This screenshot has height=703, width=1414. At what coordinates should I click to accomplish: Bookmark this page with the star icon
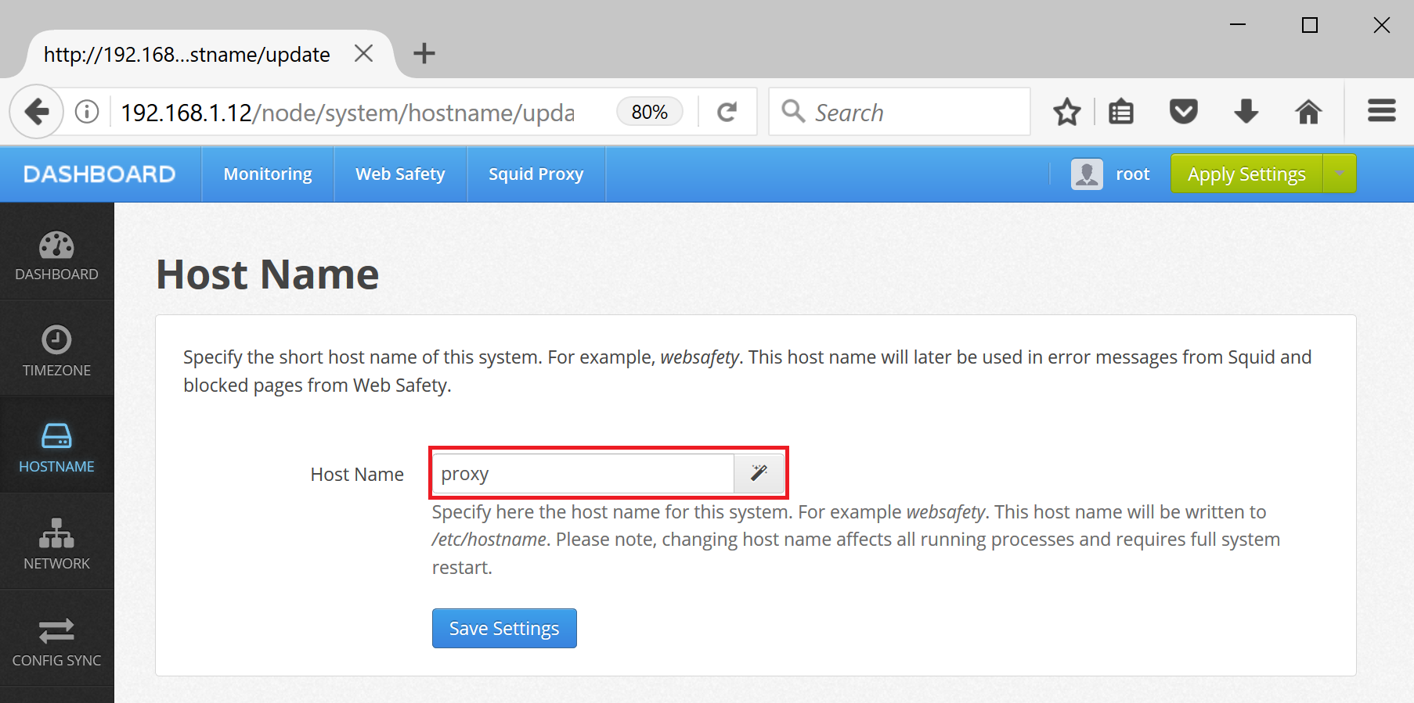(x=1066, y=112)
